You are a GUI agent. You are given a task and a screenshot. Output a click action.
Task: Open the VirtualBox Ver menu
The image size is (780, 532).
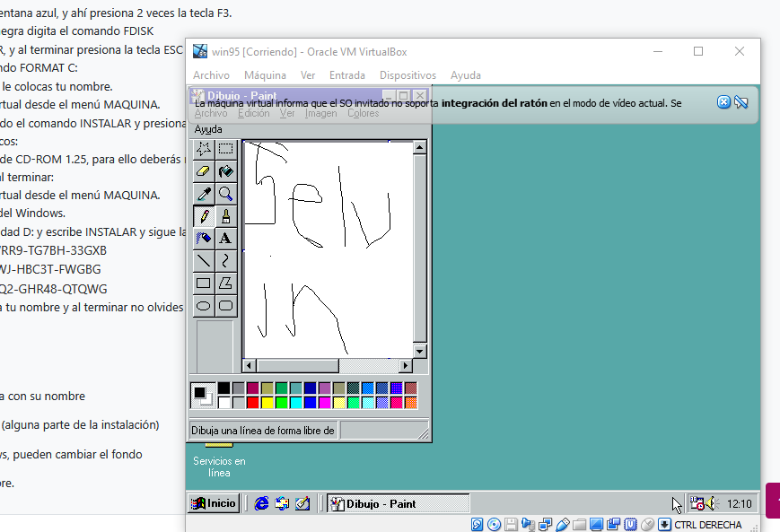click(x=308, y=75)
